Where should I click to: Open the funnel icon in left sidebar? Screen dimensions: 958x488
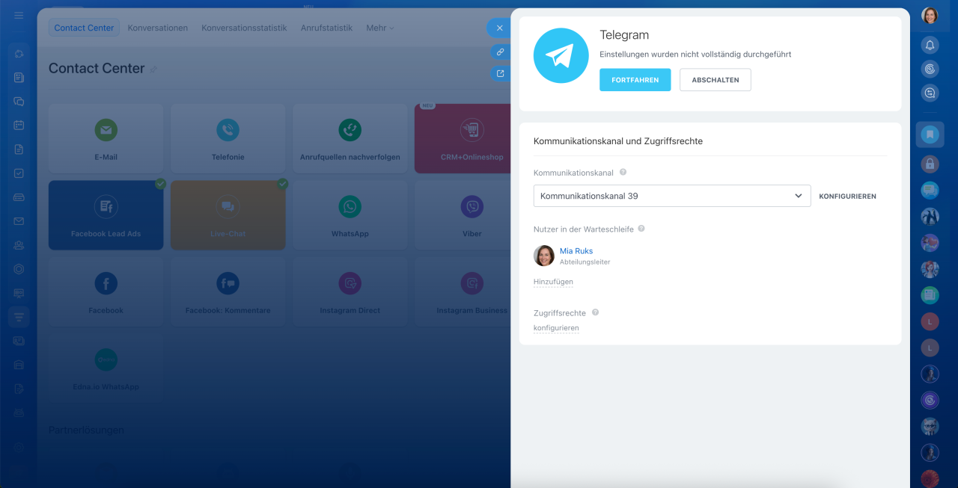[x=19, y=317]
